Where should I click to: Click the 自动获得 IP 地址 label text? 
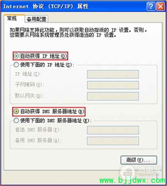tap(43, 56)
